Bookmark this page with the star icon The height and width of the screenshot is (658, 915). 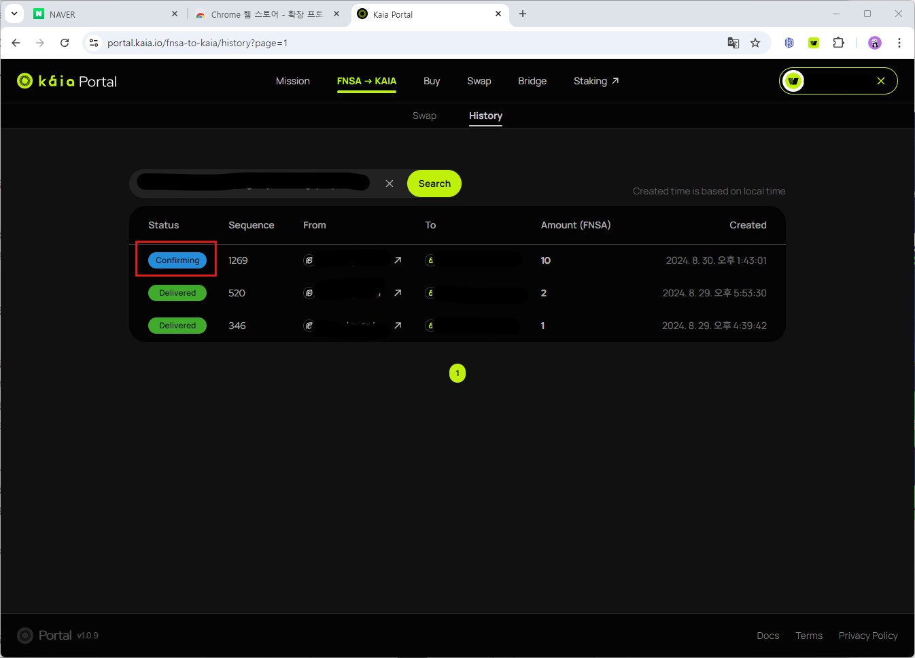(755, 43)
